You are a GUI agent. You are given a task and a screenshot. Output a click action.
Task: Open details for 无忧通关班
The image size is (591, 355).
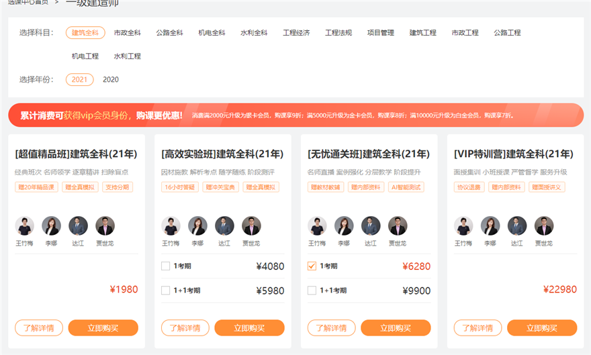pyautogui.click(x=331, y=328)
